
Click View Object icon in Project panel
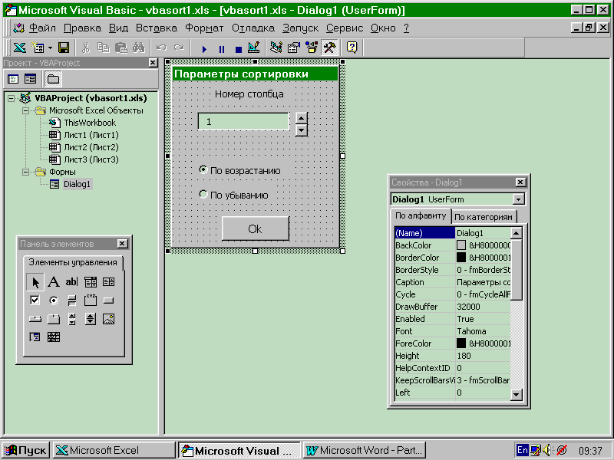30,79
